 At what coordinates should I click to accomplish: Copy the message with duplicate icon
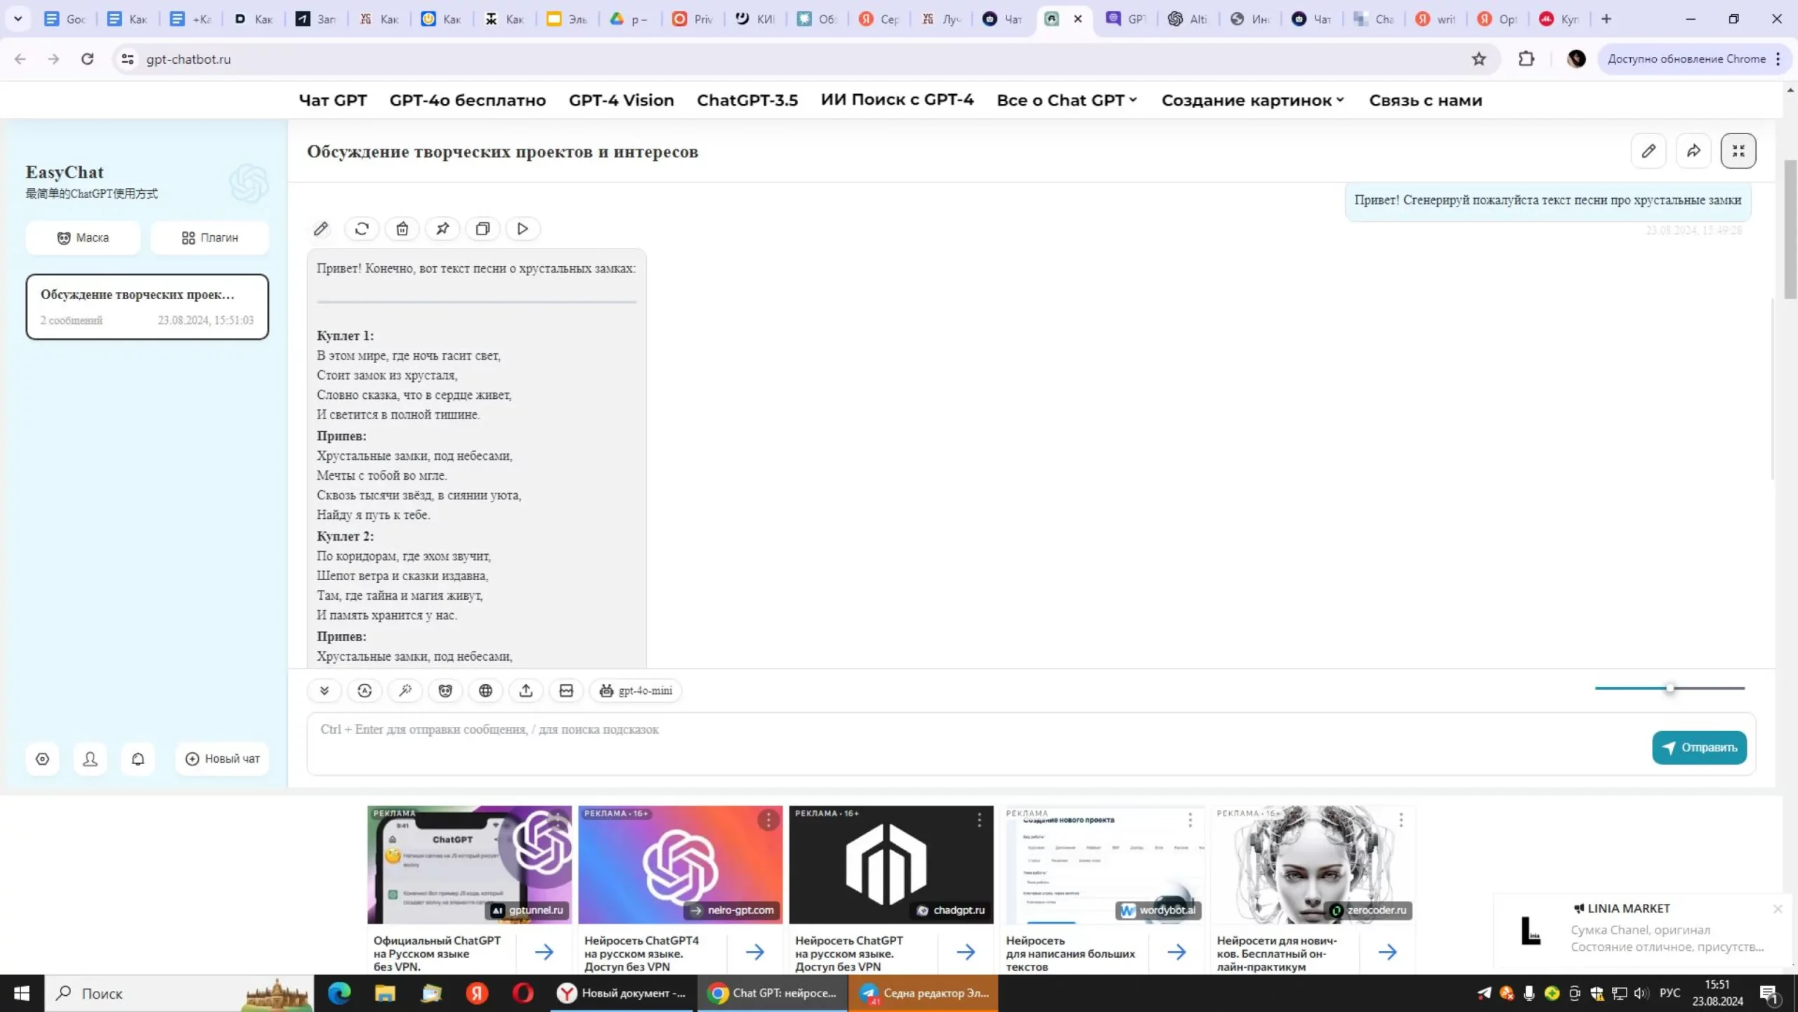pyautogui.click(x=483, y=229)
